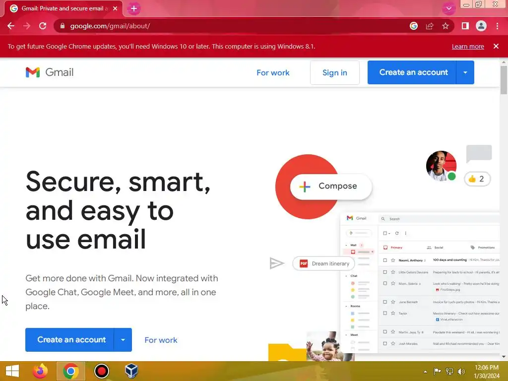Open the screen recorder taskbar icon

(101, 371)
